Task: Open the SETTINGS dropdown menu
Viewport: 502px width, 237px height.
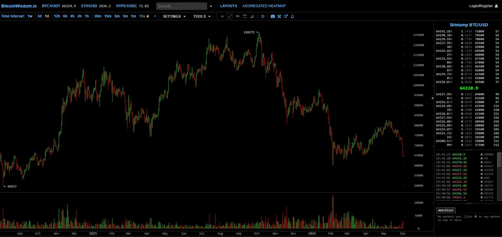Action: [174, 16]
